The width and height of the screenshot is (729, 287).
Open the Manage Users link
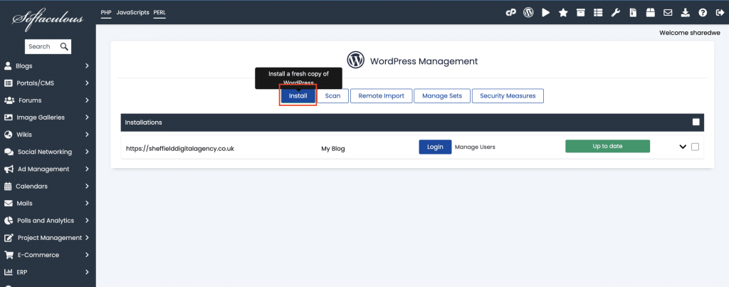point(475,147)
